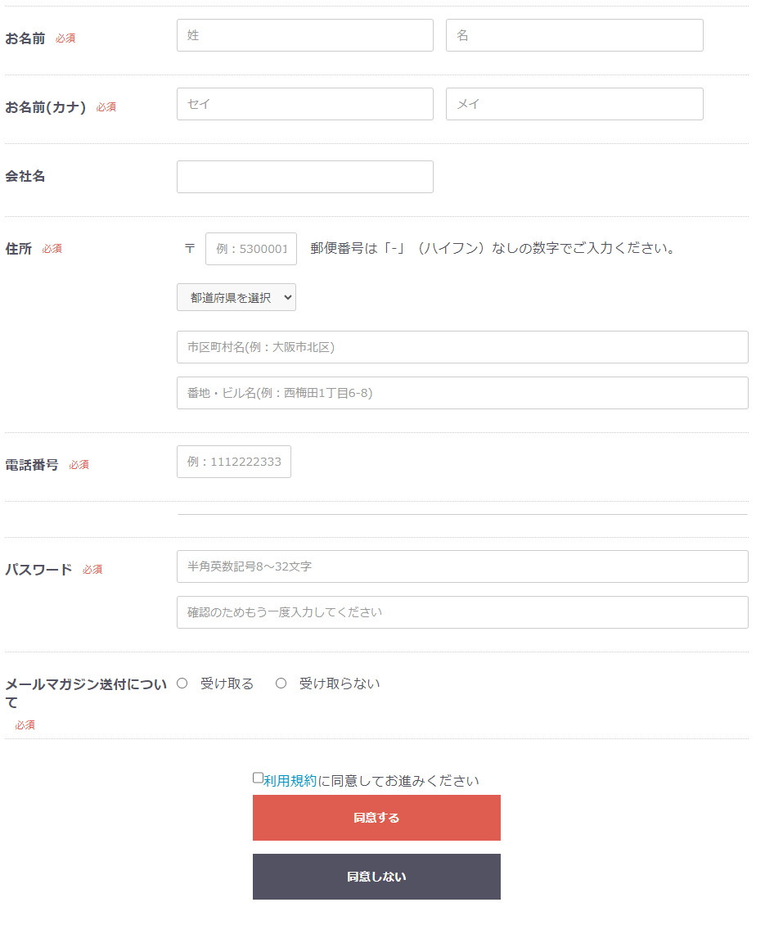765x934 pixels.
Task: Focus the セイ kana last name field
Action: coord(305,104)
